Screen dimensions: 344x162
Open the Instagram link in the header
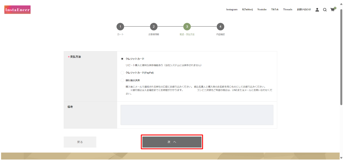click(232, 9)
